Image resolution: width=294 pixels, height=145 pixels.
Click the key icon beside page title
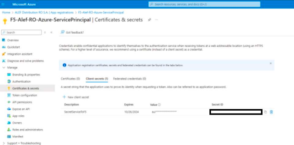tap(5, 21)
